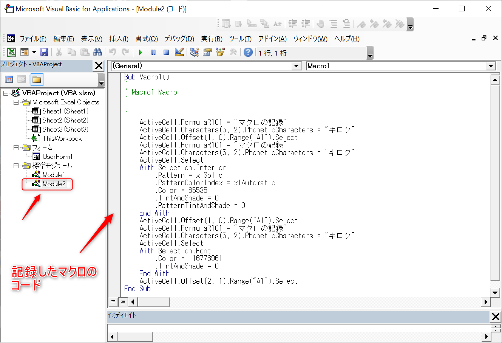This screenshot has height=343, width=502.
Task: Click the Indent icon in the Edit toolbar
Action: tap(293, 24)
